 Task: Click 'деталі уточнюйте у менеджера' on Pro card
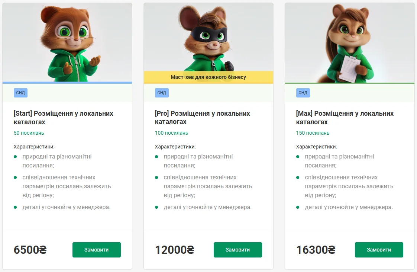point(207,207)
